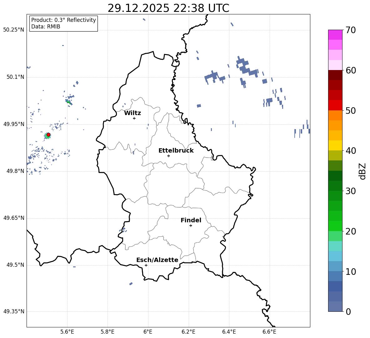
Task: Click the title '29.12.2025 22:38 UTC'
Action: (168, 8)
